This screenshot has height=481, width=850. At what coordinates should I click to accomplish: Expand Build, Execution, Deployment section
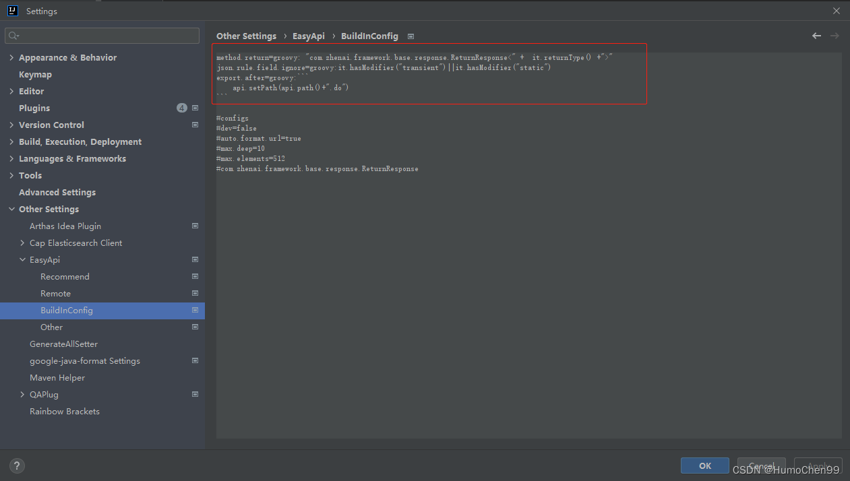pos(11,141)
